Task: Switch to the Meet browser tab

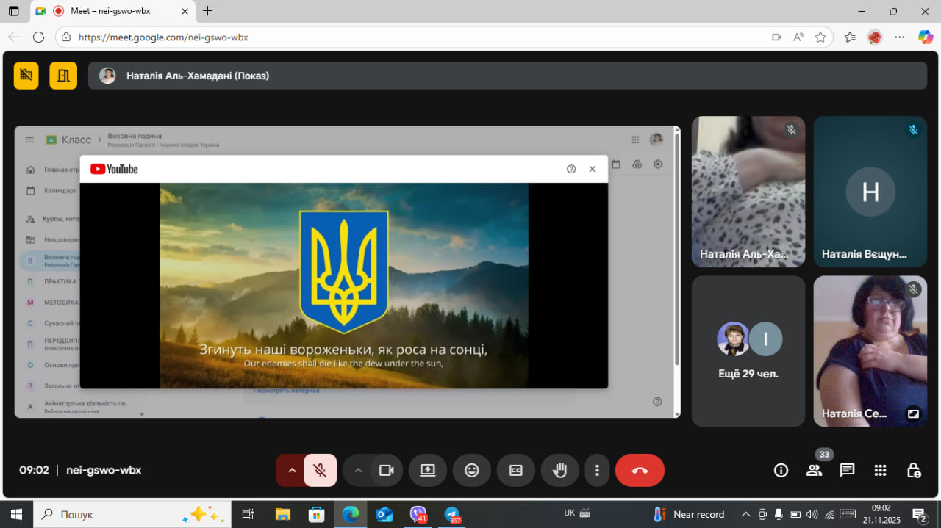Action: point(110,11)
